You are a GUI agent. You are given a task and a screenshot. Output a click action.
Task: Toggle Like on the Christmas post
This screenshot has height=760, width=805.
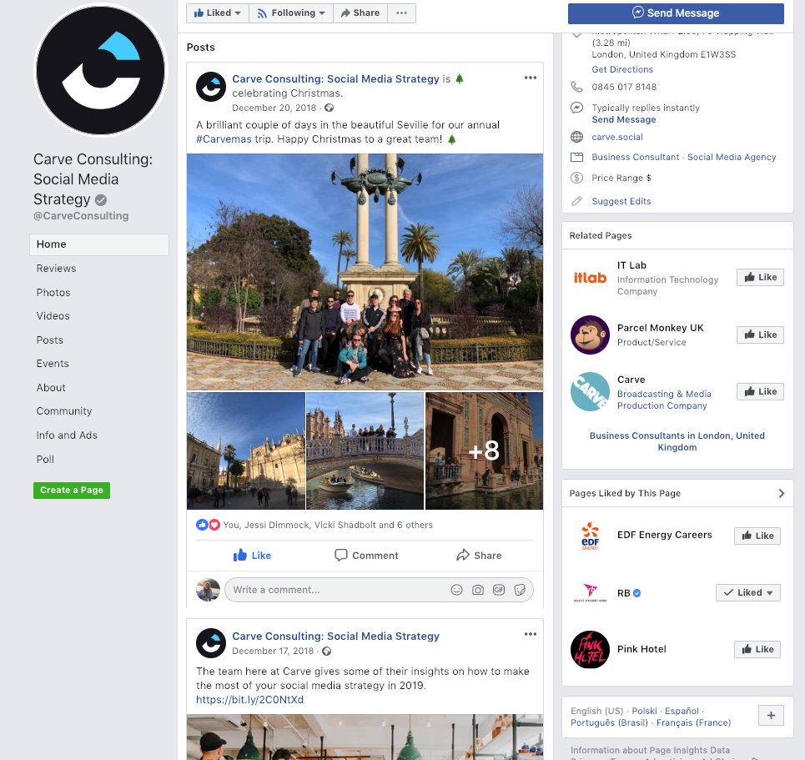252,555
